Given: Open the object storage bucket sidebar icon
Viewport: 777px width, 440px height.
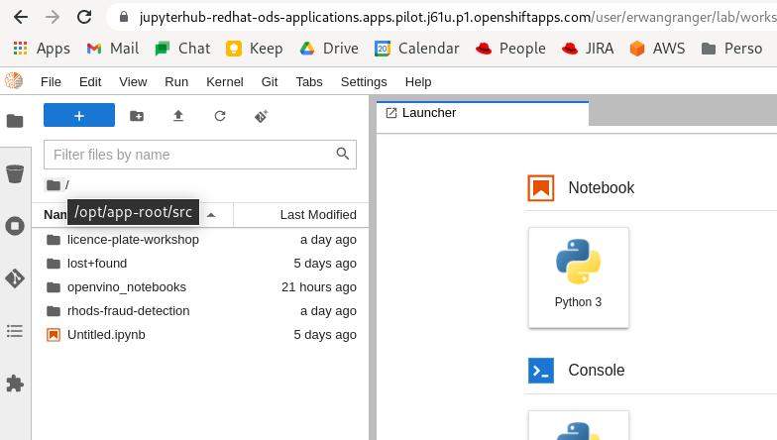Looking at the screenshot, I should tap(15, 174).
